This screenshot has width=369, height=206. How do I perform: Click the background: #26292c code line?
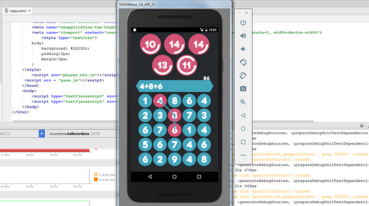[x=65, y=48]
